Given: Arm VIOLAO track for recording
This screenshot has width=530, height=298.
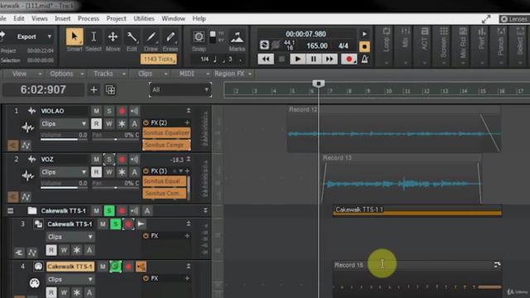Looking at the screenshot, I should [122, 111].
